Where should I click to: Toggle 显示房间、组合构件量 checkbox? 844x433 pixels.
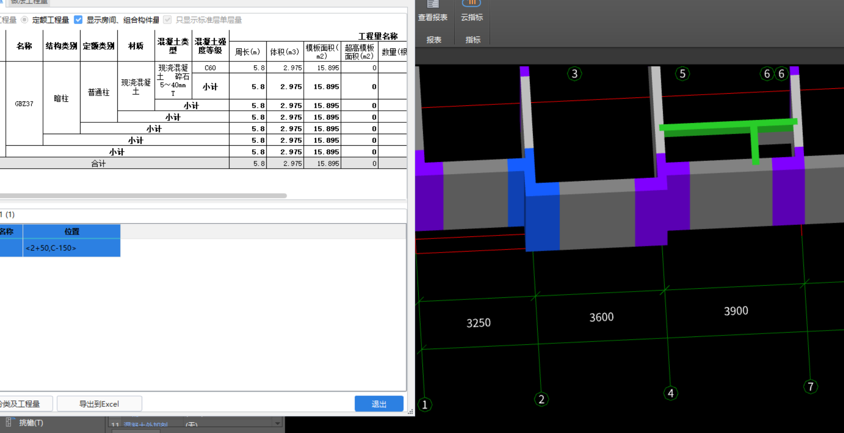pos(78,20)
